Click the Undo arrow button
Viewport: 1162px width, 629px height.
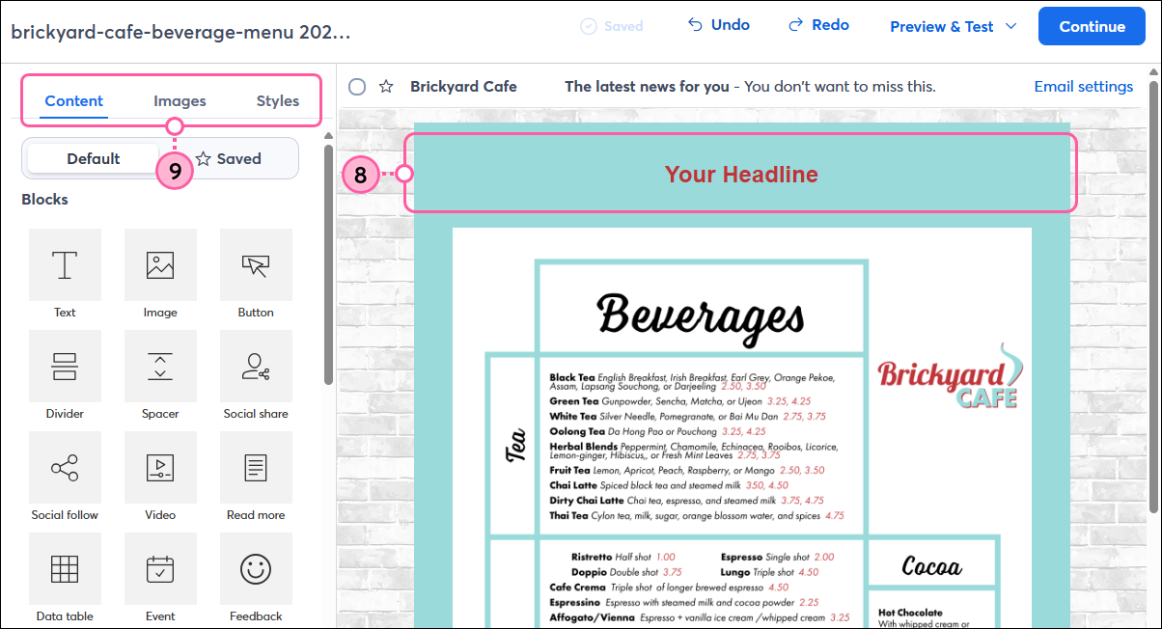coord(718,25)
